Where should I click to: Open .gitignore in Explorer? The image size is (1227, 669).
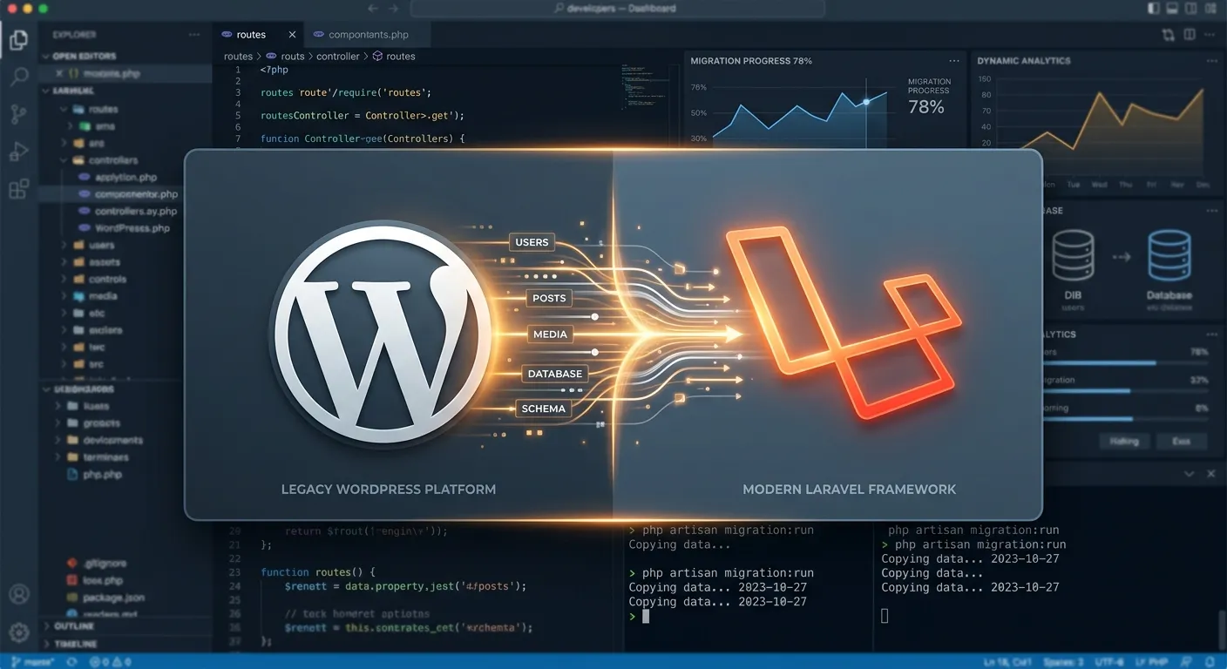pyautogui.click(x=105, y=564)
